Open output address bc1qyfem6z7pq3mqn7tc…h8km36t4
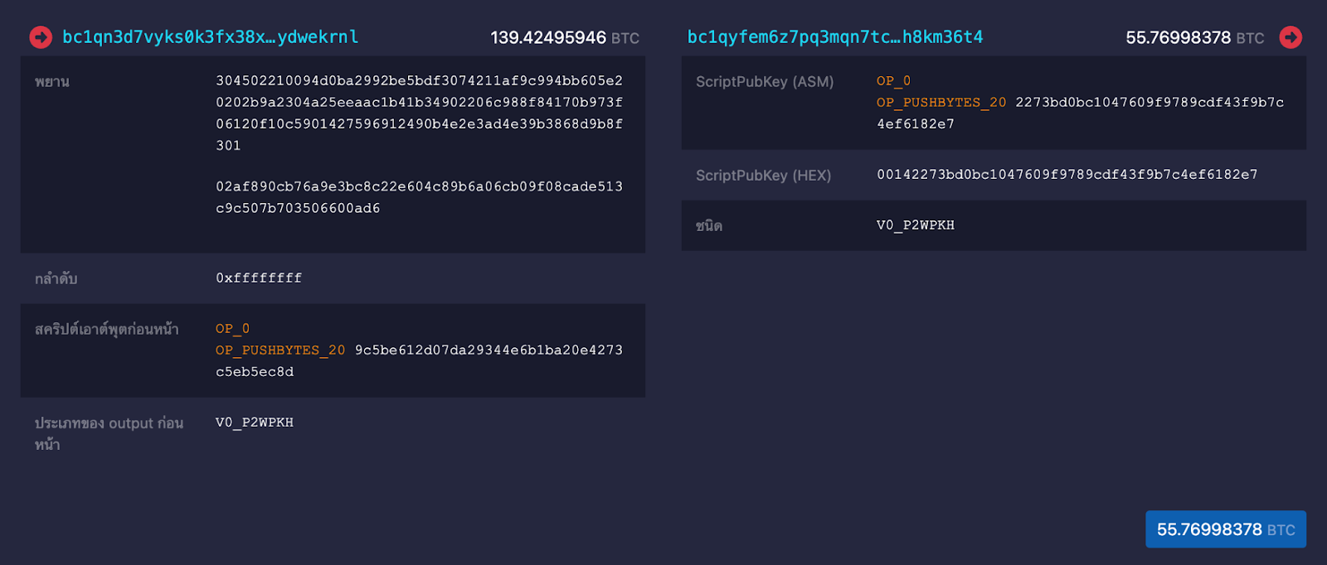The height and width of the screenshot is (565, 1327). 835,37
